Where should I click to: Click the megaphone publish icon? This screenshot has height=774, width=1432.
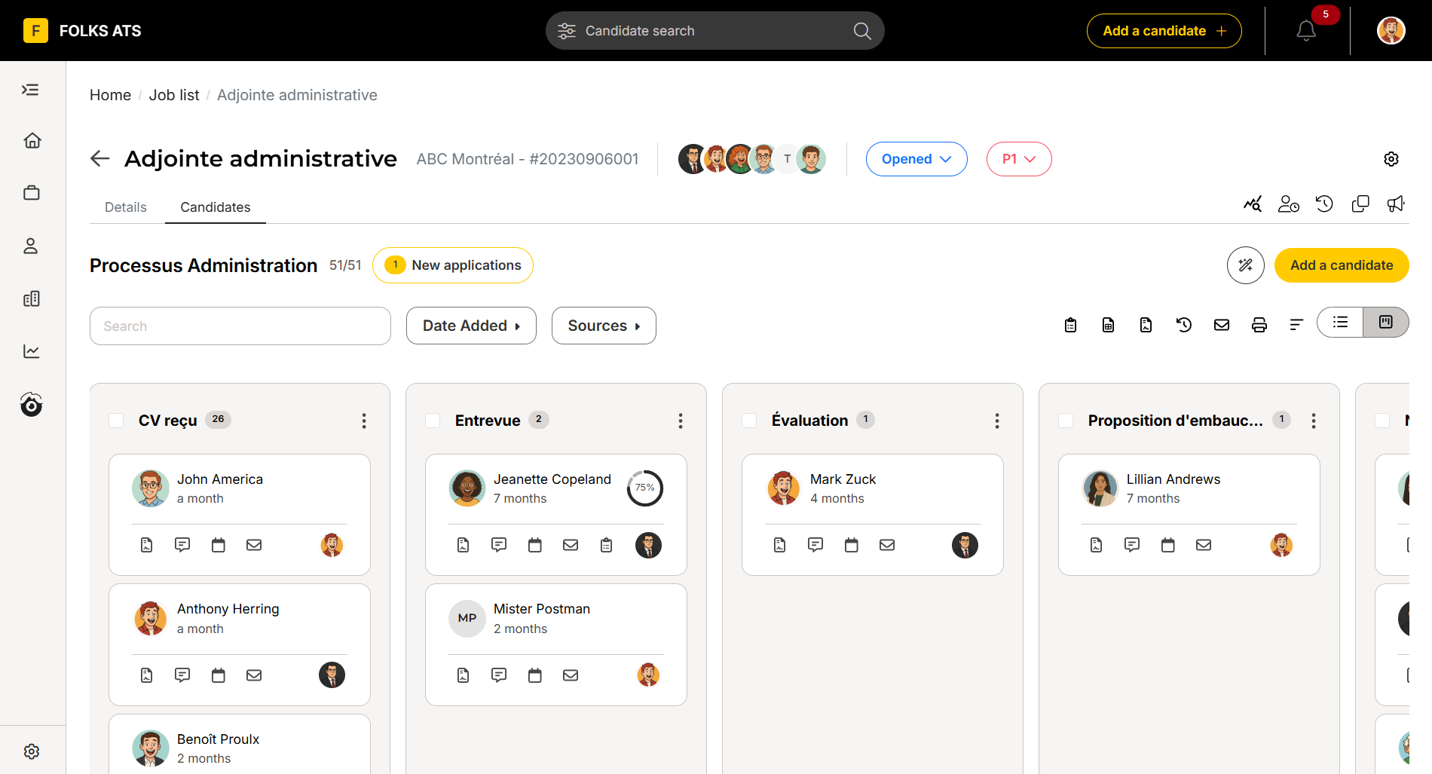coord(1396,203)
